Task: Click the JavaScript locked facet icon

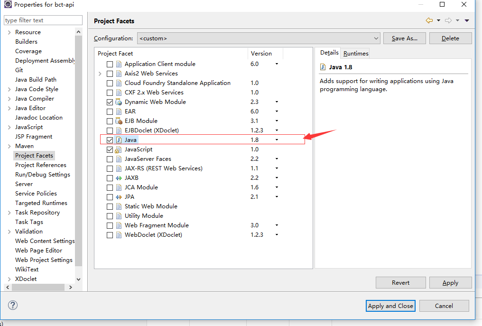Action: point(118,149)
